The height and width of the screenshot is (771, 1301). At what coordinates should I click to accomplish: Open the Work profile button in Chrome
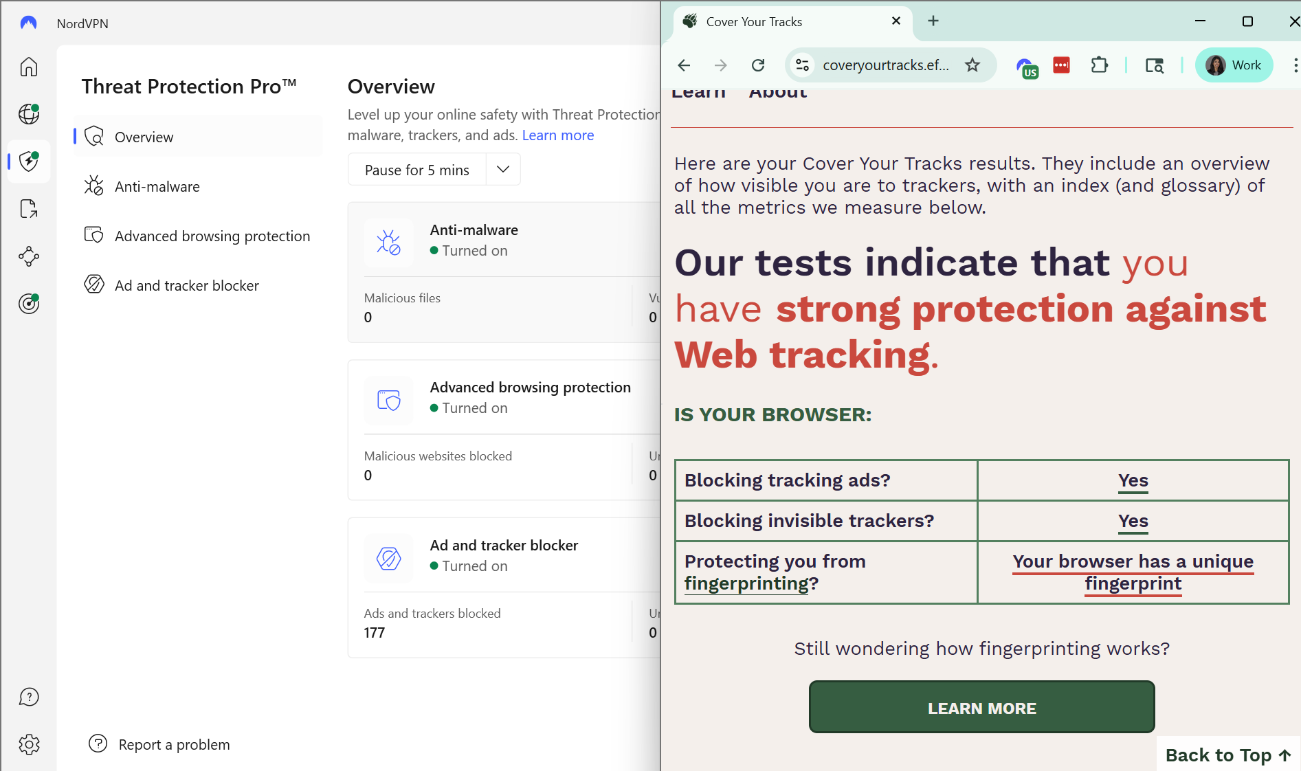tap(1234, 65)
